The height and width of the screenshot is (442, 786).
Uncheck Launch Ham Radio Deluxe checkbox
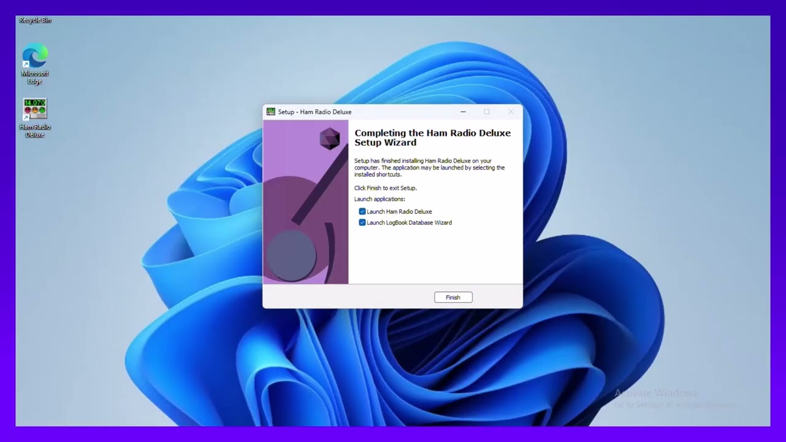[x=362, y=211]
